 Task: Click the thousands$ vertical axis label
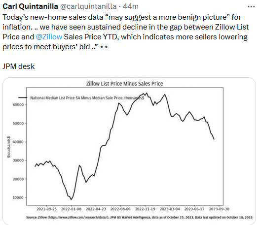point(9,147)
